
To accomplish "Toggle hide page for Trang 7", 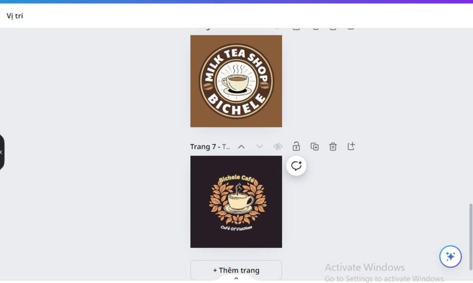I will 278,147.
